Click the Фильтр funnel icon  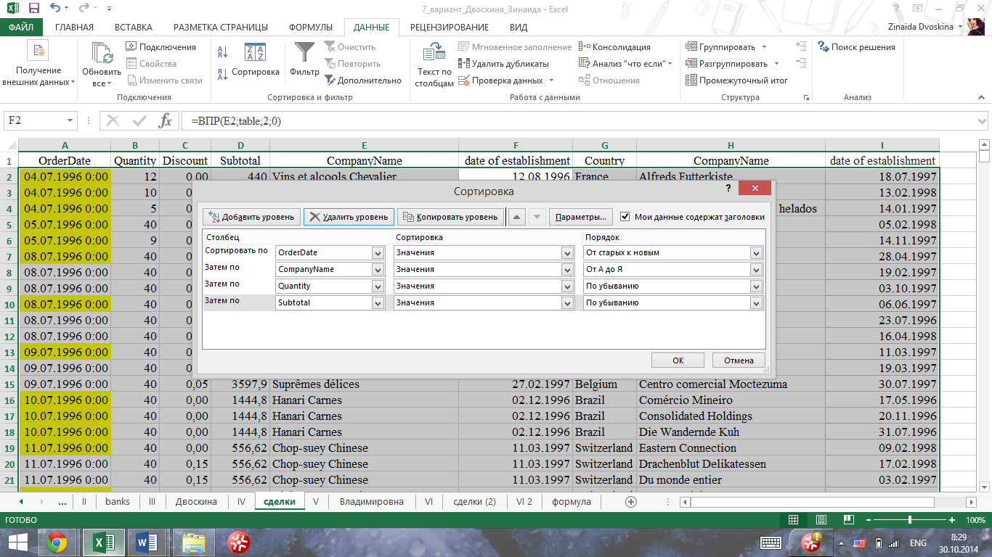(304, 52)
